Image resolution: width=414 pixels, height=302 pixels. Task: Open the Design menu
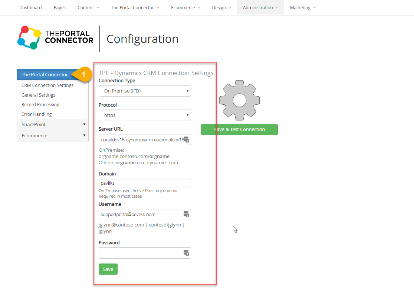(x=221, y=8)
